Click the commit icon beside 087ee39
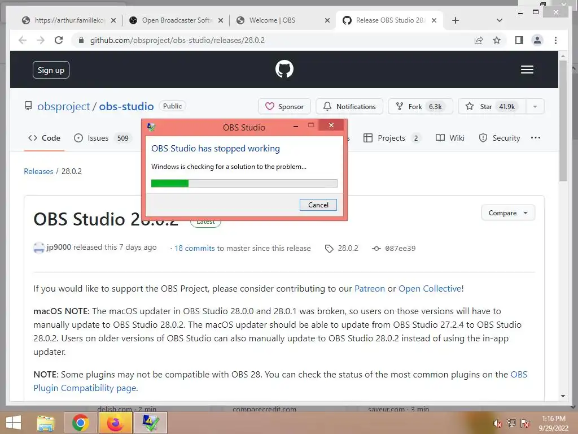The image size is (578, 434). click(x=376, y=249)
